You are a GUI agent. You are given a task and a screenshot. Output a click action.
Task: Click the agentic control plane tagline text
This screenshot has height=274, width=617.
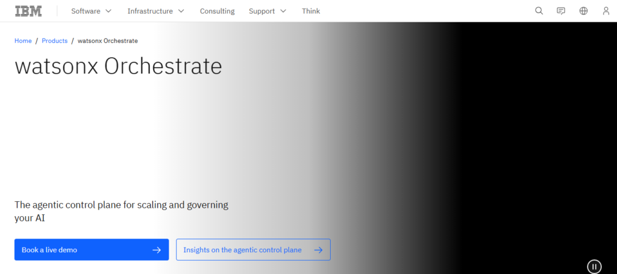121,211
